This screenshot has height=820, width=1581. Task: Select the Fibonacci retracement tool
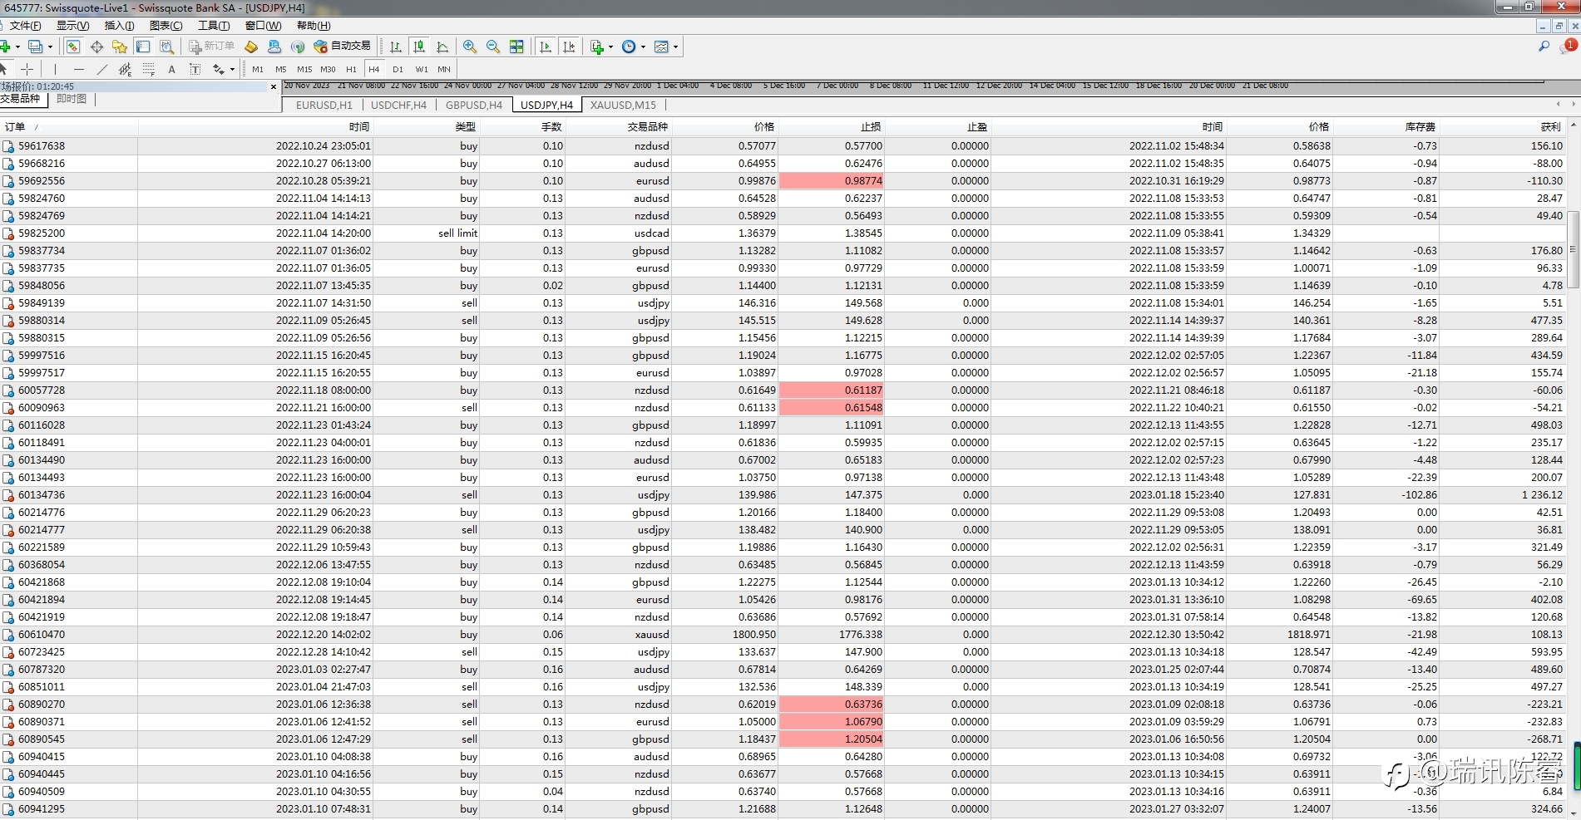click(x=149, y=69)
